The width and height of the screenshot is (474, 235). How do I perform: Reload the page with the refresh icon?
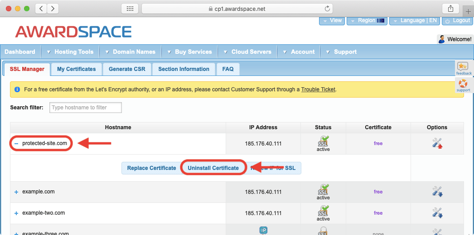(x=327, y=9)
